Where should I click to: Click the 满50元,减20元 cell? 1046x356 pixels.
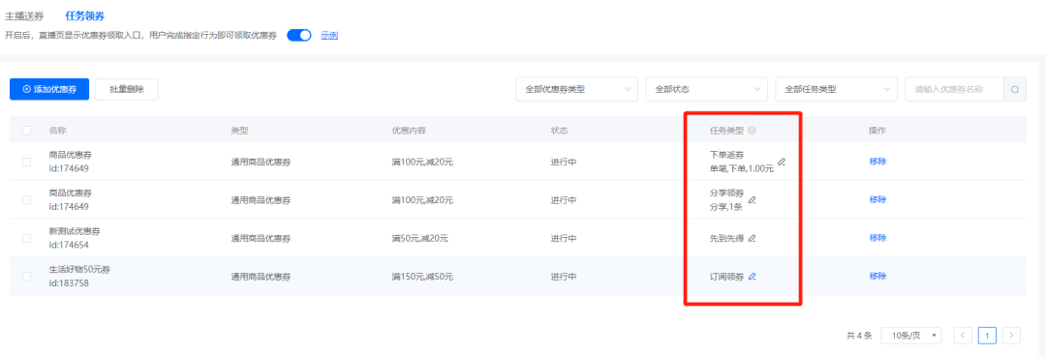[x=420, y=238]
